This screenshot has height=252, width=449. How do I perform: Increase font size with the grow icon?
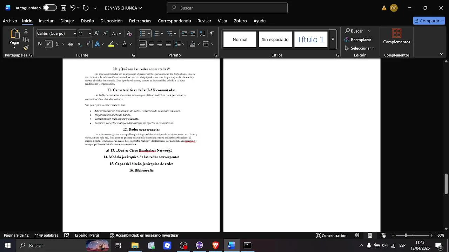tap(96, 33)
